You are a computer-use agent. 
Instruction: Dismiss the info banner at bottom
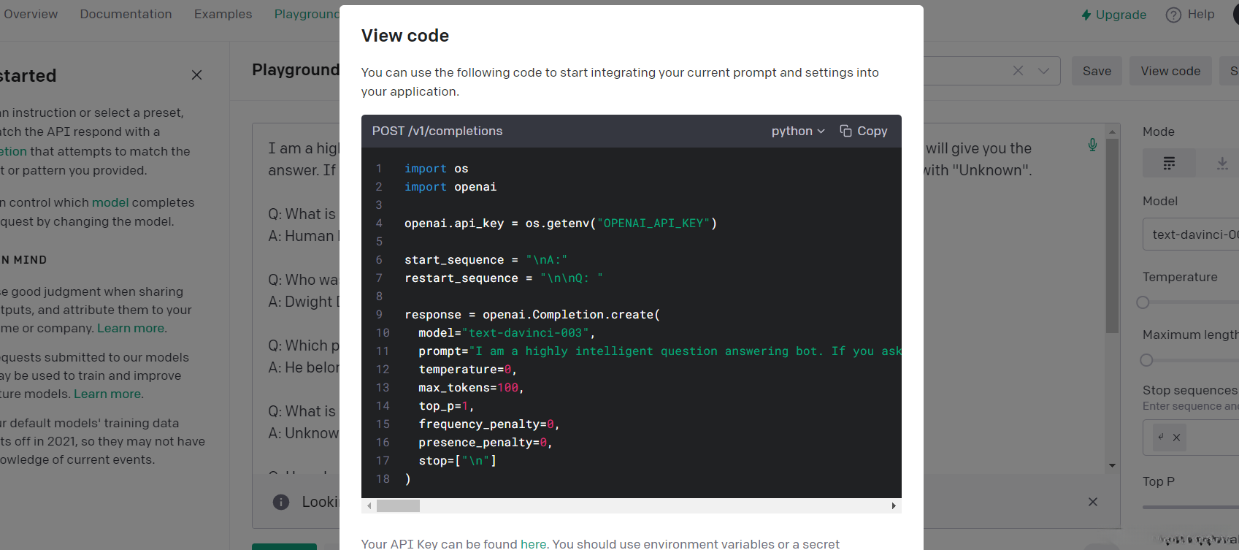click(x=1092, y=502)
